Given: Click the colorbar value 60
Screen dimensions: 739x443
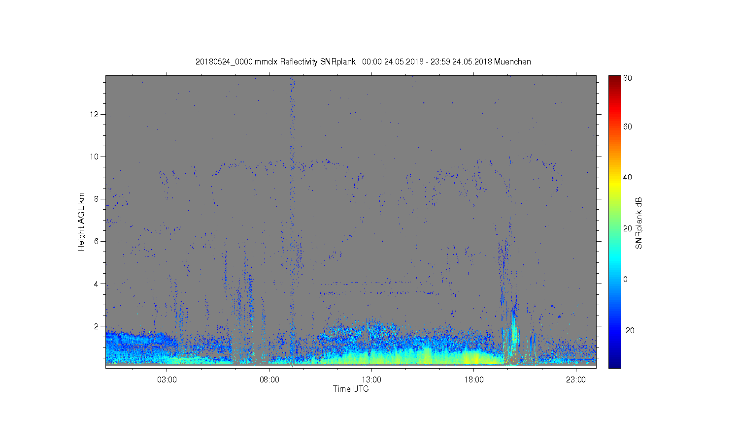Looking at the screenshot, I should (x=628, y=127).
